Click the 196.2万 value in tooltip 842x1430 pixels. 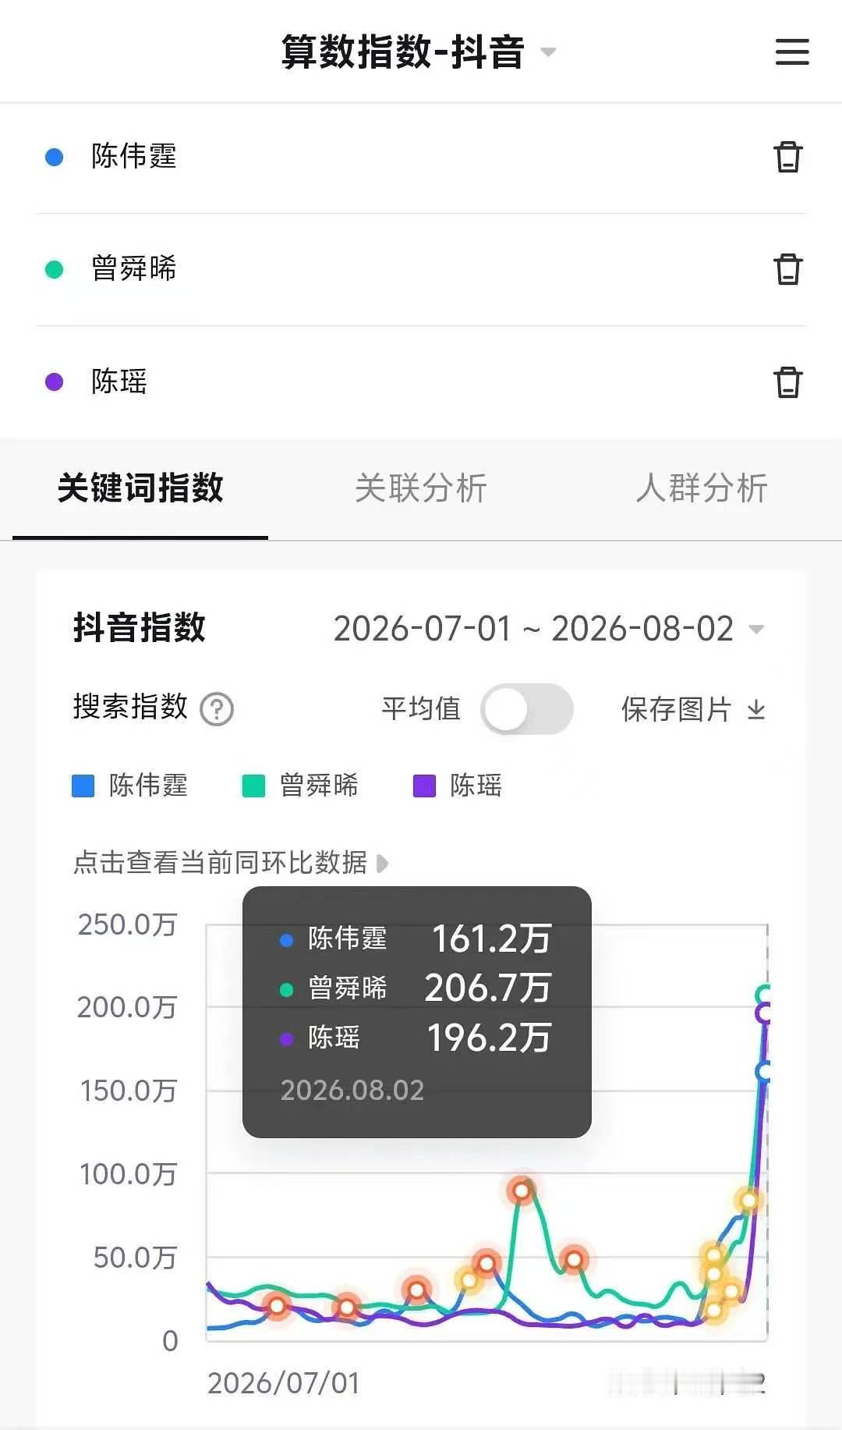click(490, 1038)
